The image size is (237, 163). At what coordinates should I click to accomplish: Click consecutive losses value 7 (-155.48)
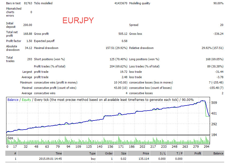[216, 82]
